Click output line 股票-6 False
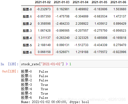This screenshot has height=104, width=128. 35,98
